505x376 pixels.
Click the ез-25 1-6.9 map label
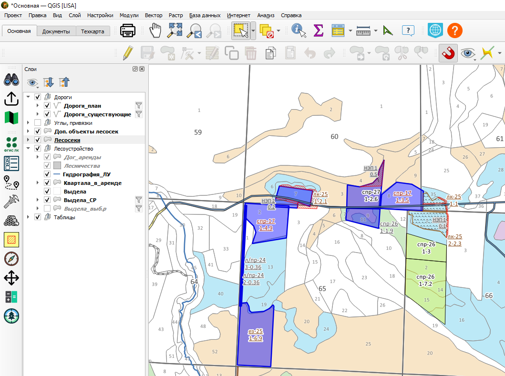pos(256,335)
